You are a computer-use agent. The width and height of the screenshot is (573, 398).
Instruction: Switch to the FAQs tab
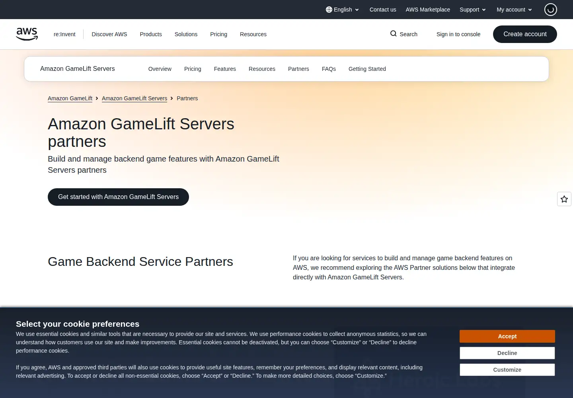coord(329,69)
